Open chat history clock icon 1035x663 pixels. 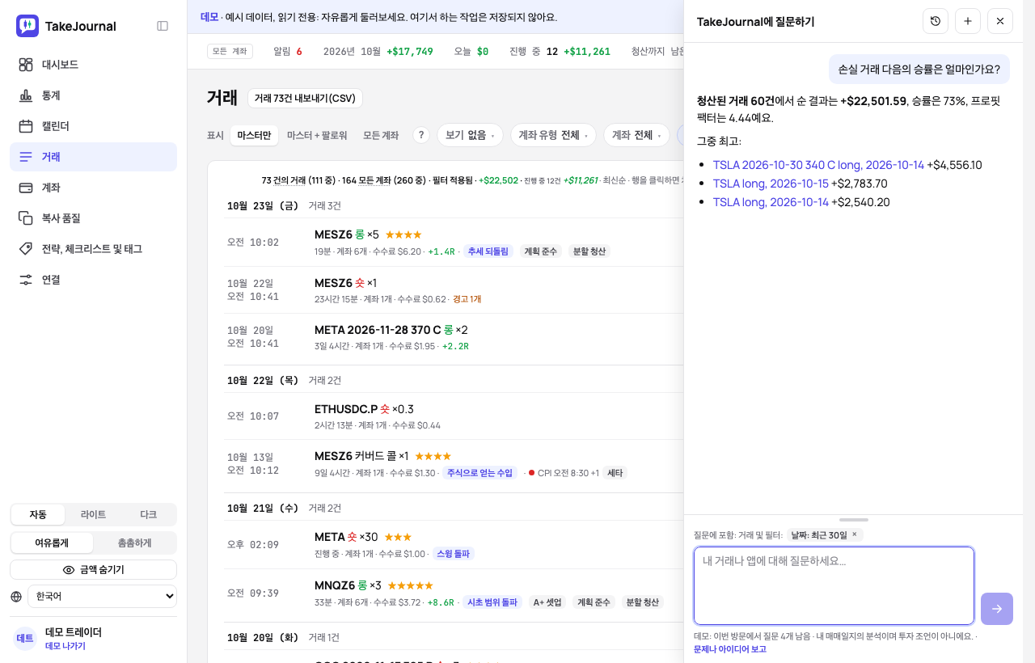click(x=936, y=21)
